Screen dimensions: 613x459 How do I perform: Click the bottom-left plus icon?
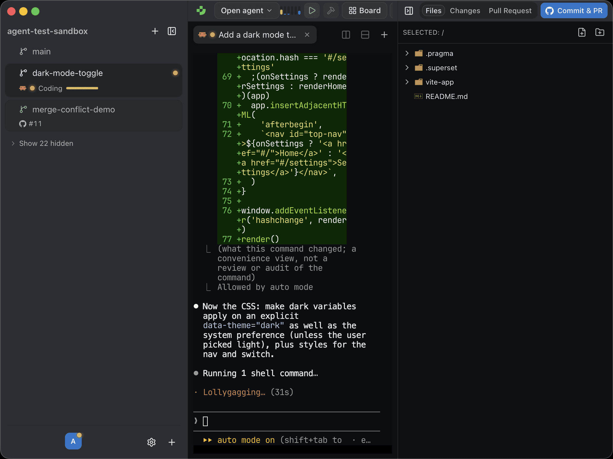click(172, 442)
